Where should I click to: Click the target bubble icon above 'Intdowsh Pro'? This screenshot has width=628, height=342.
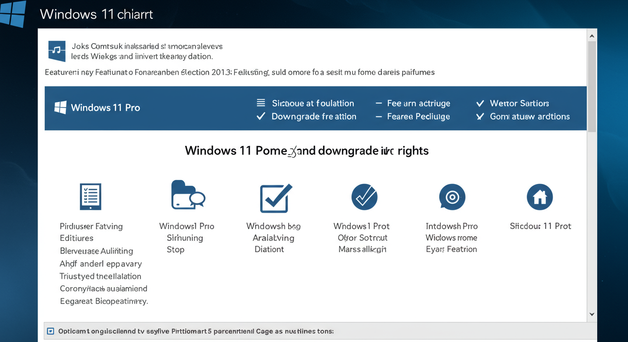(452, 197)
